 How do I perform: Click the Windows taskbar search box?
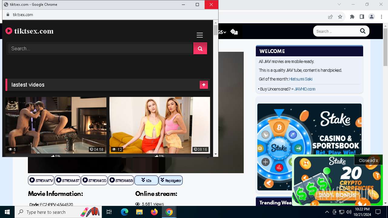tap(58, 212)
